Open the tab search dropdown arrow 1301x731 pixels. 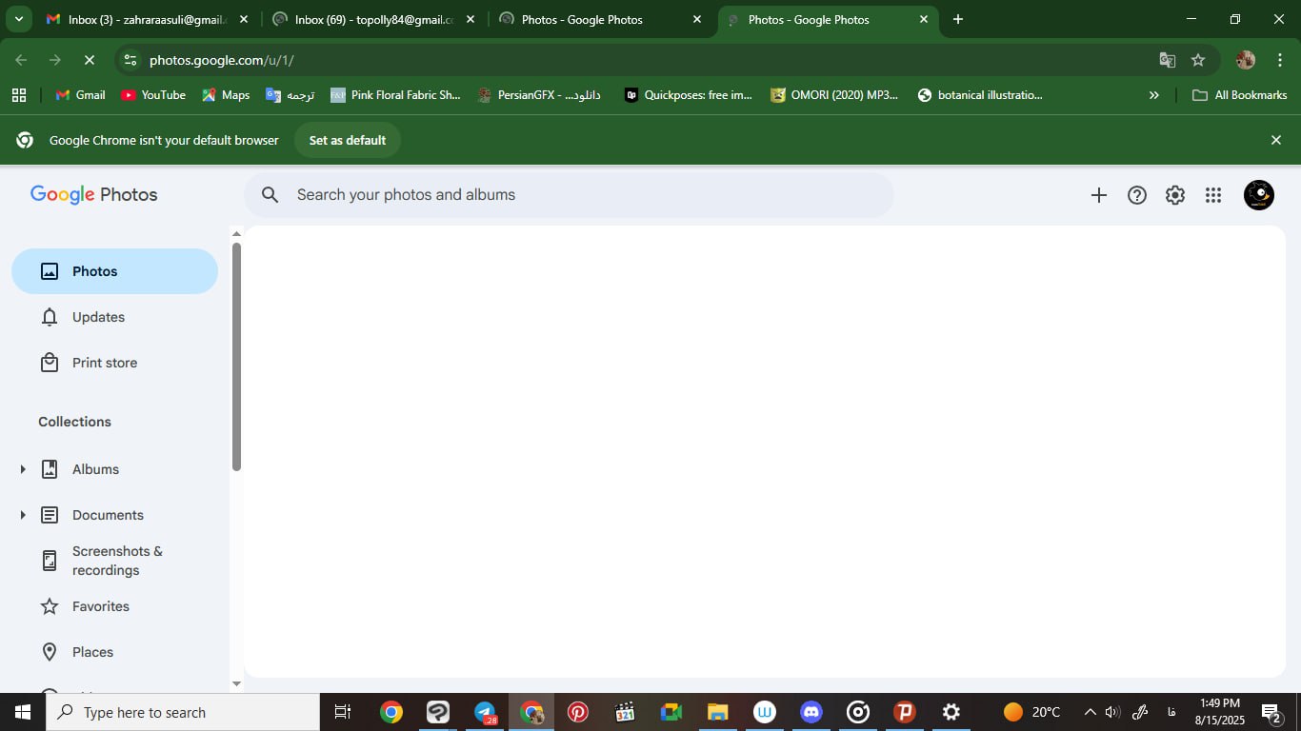18,19
